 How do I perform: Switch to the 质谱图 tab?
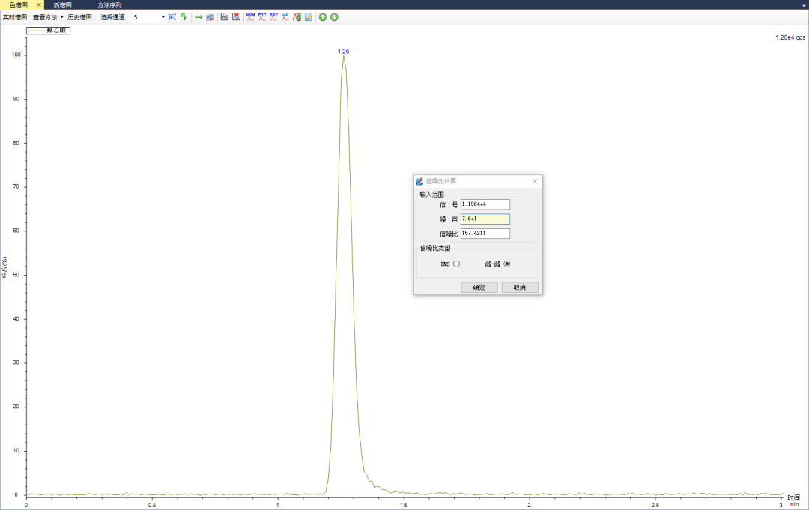pos(62,4)
